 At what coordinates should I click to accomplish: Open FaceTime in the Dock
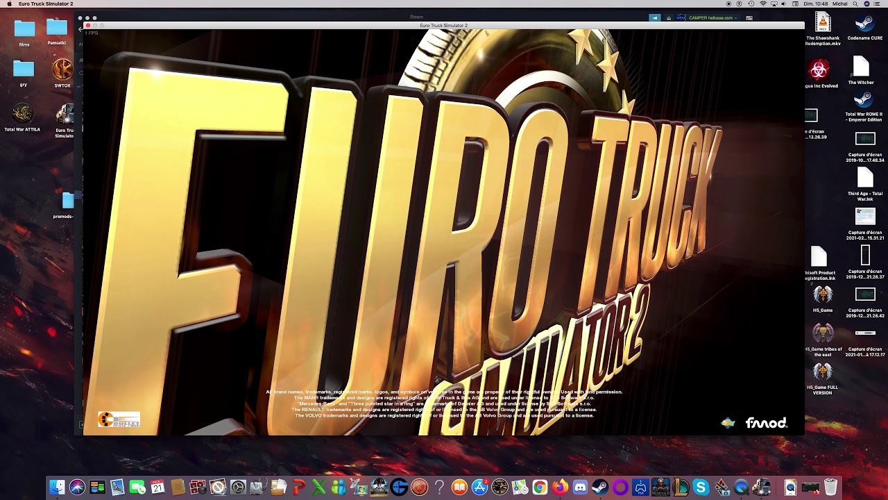(137, 487)
